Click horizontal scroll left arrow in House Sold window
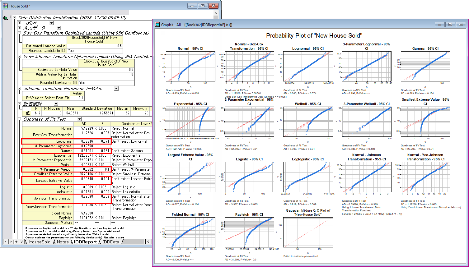The width and height of the screenshot is (469, 267). tap(148, 242)
